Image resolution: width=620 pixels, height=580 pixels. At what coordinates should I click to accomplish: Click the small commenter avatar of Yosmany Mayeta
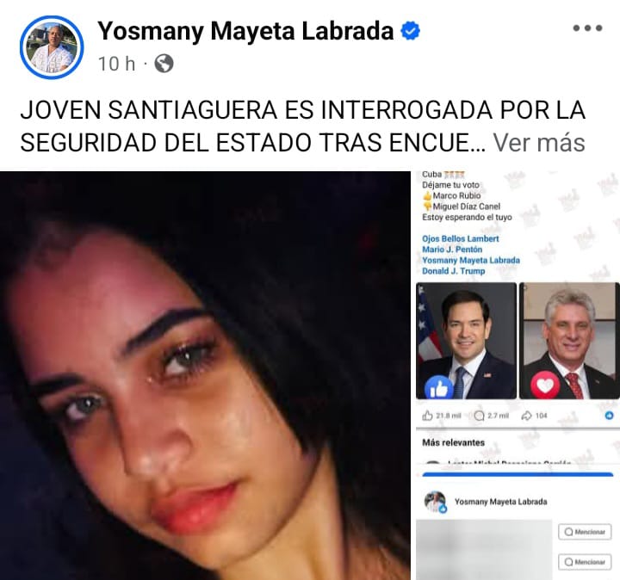[435, 502]
